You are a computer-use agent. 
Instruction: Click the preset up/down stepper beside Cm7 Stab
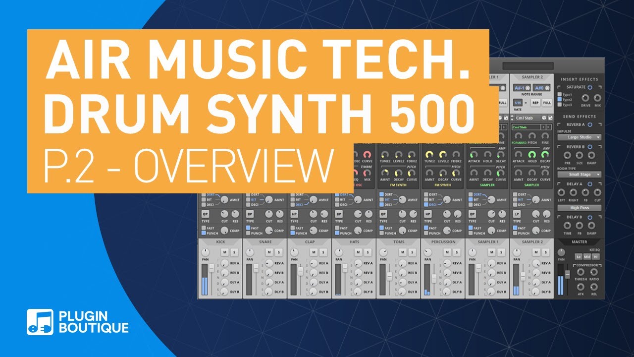[512, 118]
